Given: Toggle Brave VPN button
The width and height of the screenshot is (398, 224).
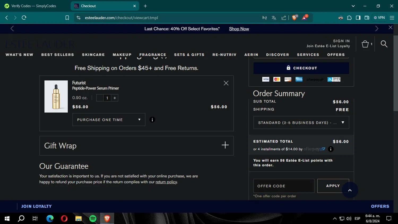Looking at the screenshot, I should (379, 18).
